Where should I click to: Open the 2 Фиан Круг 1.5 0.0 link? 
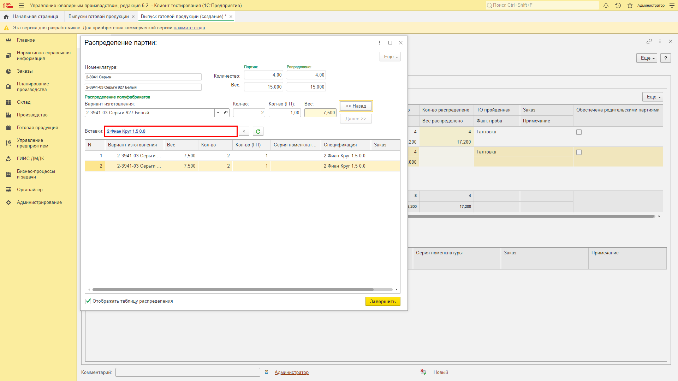tap(126, 131)
